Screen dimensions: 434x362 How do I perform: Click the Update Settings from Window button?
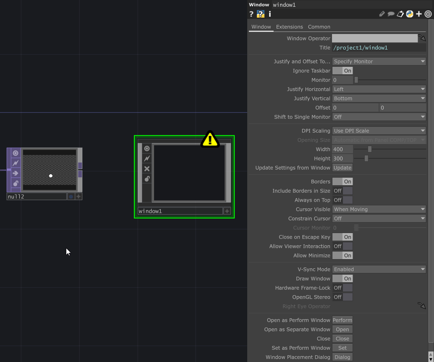point(342,168)
